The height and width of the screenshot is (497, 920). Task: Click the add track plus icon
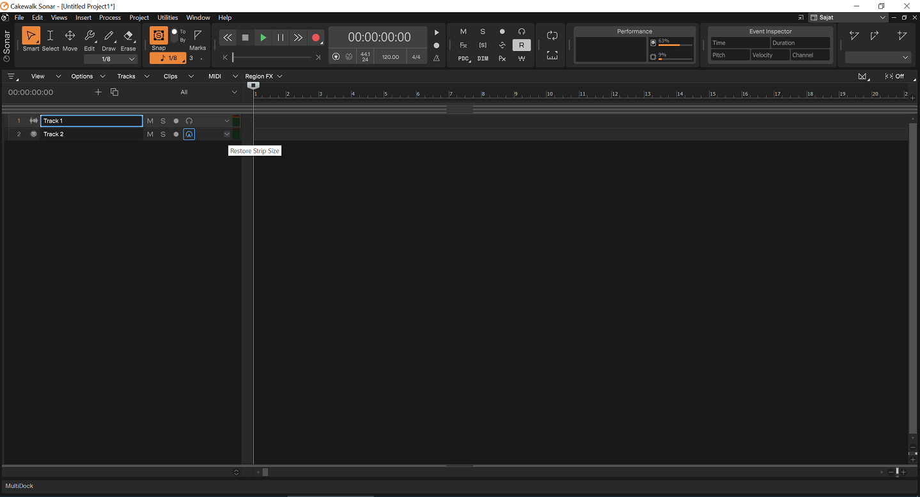98,92
